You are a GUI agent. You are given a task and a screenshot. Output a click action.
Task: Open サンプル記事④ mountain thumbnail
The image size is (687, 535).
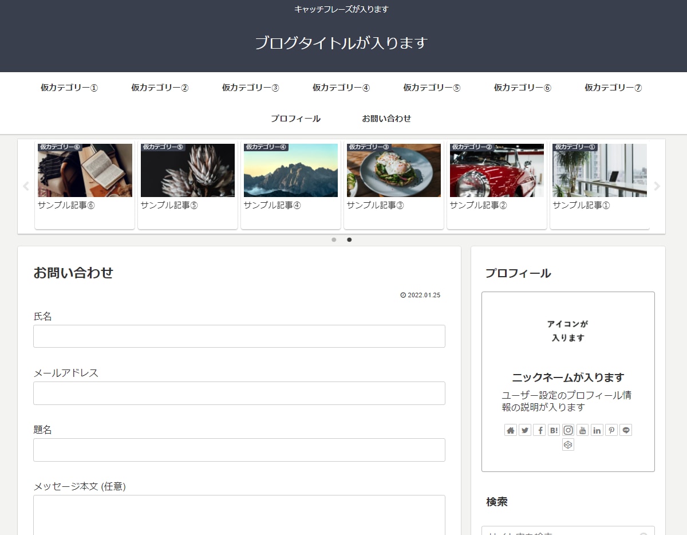[291, 170]
